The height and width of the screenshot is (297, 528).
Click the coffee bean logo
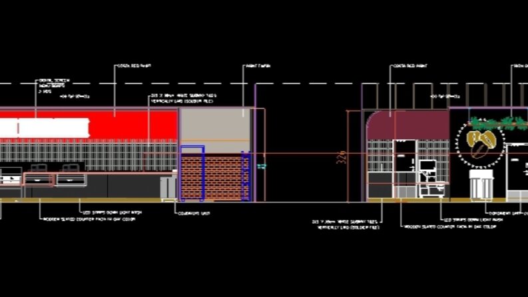(x=481, y=143)
